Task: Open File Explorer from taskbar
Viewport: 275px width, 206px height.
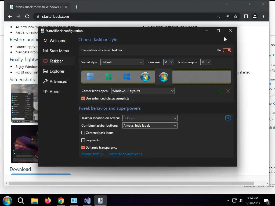Action: pyautogui.click(x=35, y=201)
